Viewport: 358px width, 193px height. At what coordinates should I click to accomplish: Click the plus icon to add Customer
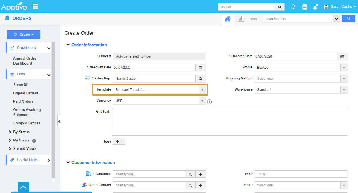tap(201, 174)
